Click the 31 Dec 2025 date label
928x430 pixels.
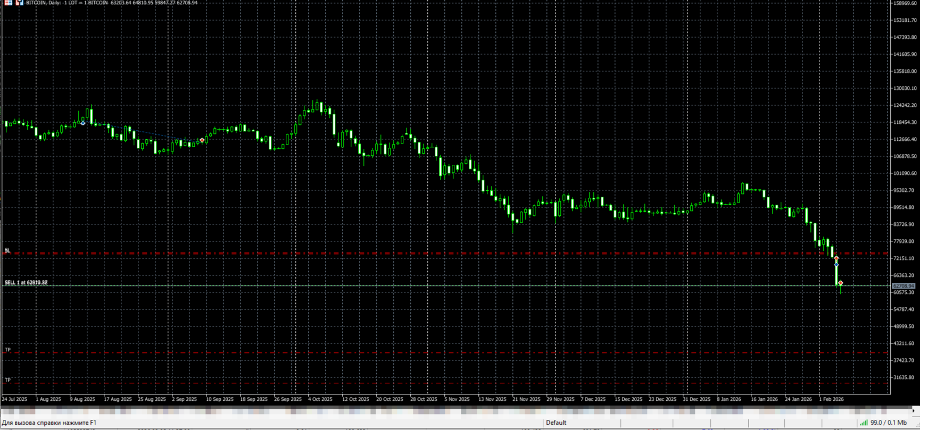coord(697,399)
